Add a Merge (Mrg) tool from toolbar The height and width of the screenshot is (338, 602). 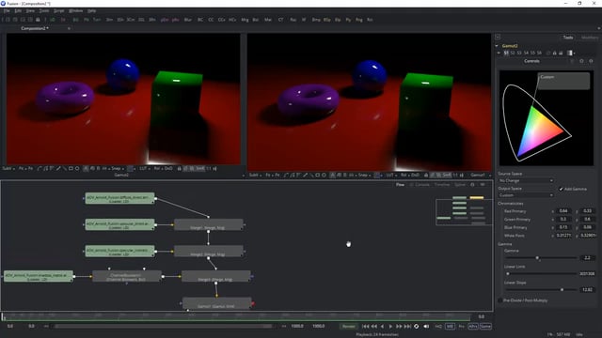pos(245,20)
